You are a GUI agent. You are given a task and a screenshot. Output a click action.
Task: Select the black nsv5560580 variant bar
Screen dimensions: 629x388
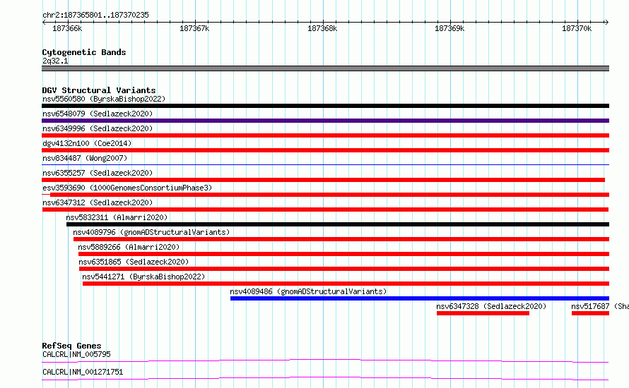[x=325, y=106]
